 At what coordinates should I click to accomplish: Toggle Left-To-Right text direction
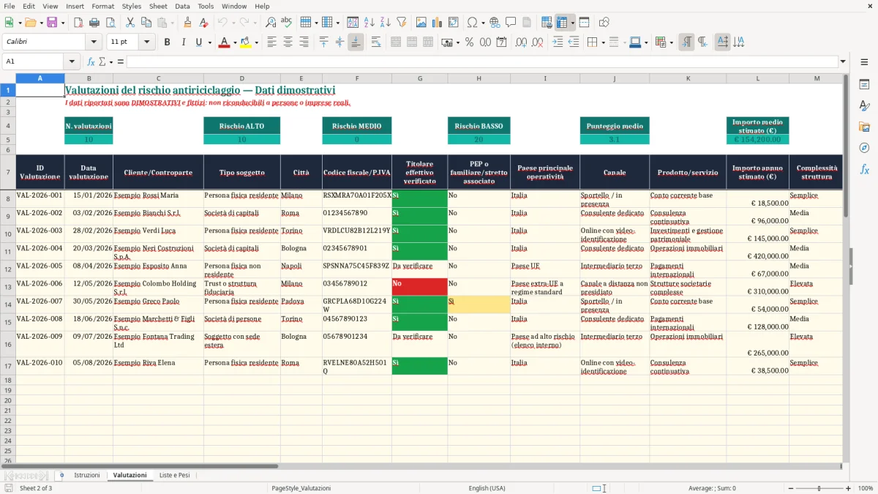point(686,42)
